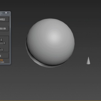Click the orange 汉化 text in the dialog
Screen dimensions: 101x101
point(1,60)
